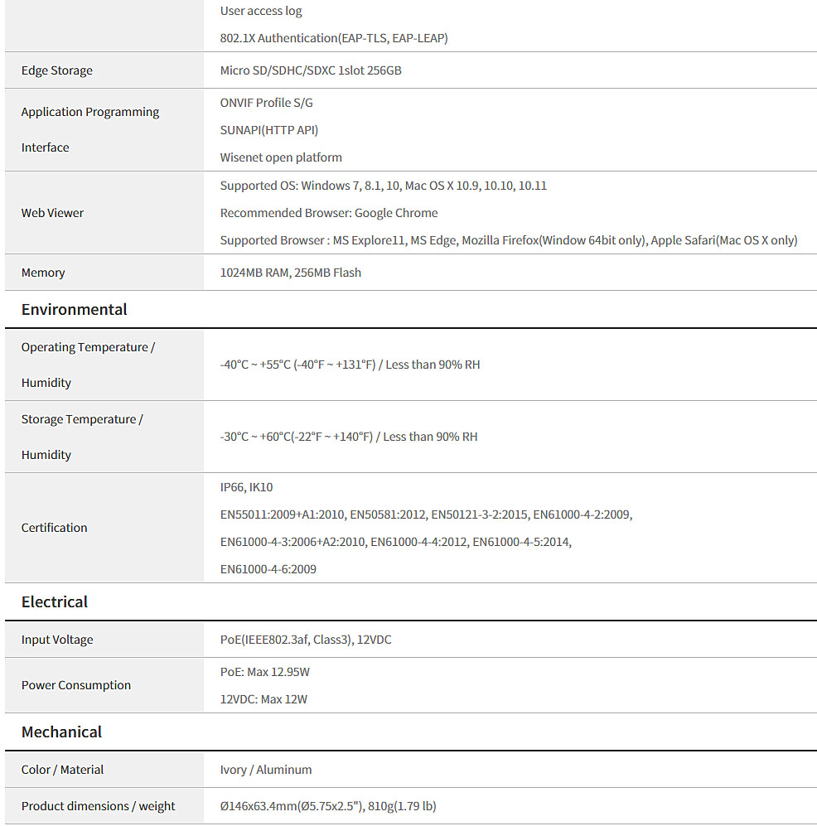The image size is (817, 826).
Task: Click the SUNAPI(HTTP API) text
Action: tap(269, 130)
